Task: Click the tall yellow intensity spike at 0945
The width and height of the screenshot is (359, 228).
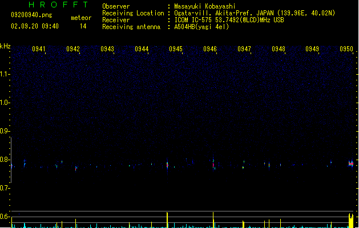Action: pos(167,220)
